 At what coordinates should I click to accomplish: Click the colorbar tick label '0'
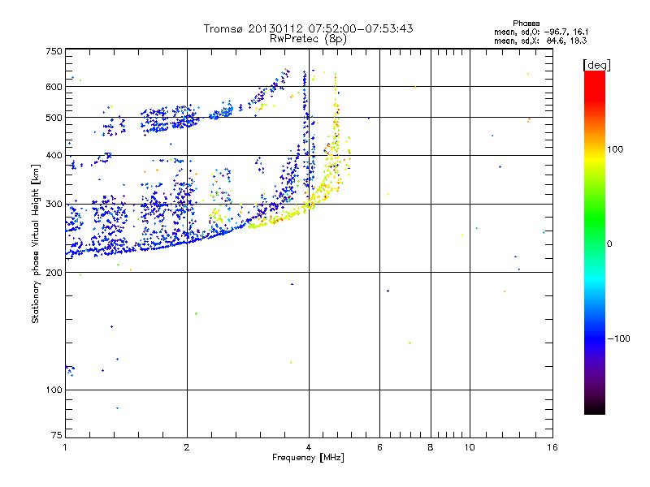(x=609, y=243)
